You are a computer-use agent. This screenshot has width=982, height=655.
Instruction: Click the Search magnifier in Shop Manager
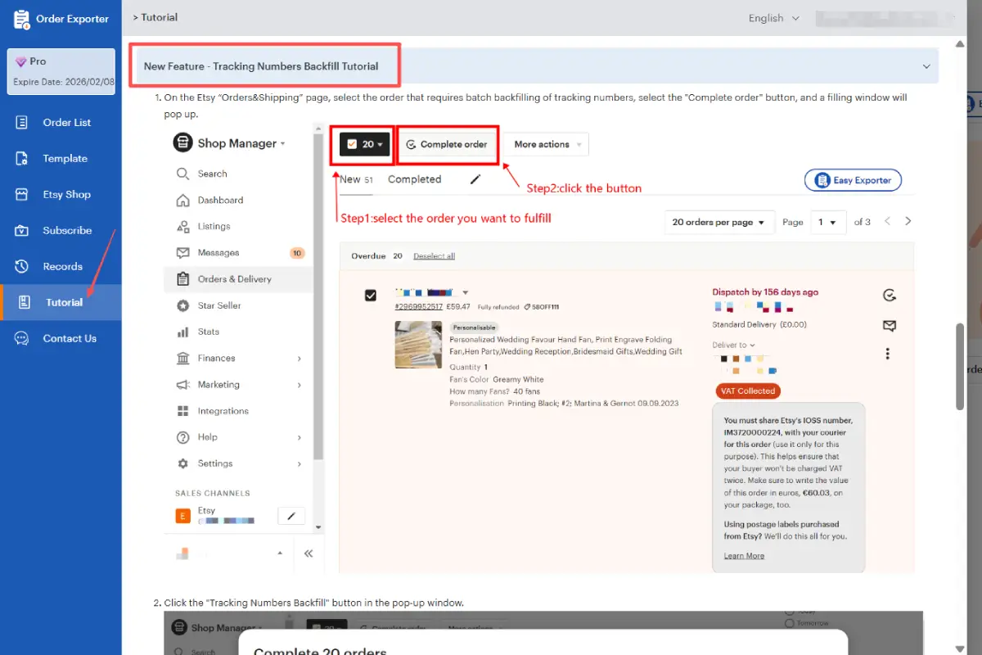(183, 174)
